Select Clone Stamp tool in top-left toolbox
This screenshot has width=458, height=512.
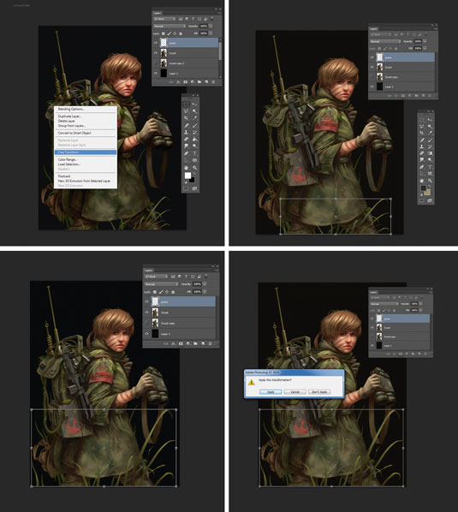click(x=187, y=132)
